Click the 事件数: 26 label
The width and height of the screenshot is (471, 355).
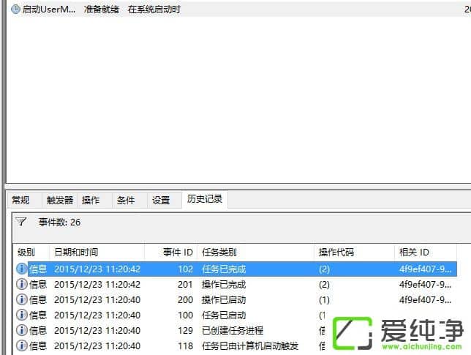click(x=59, y=222)
